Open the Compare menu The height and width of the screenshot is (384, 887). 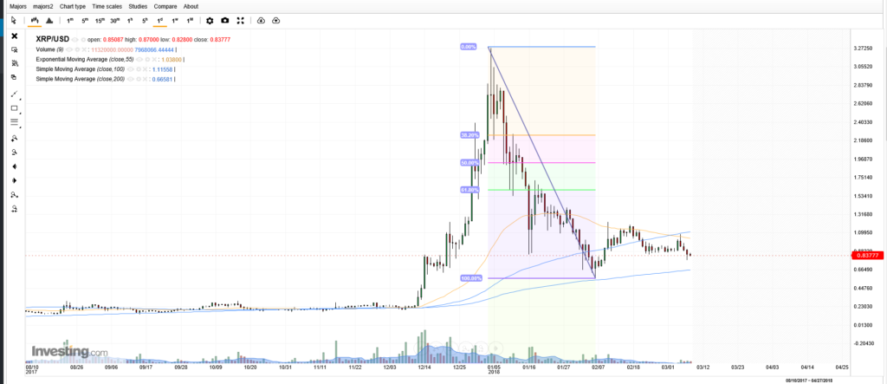(x=165, y=7)
